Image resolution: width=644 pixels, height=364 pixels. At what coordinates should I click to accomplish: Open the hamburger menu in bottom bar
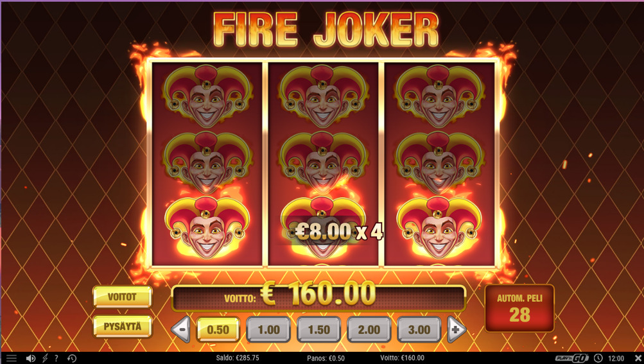click(11, 358)
